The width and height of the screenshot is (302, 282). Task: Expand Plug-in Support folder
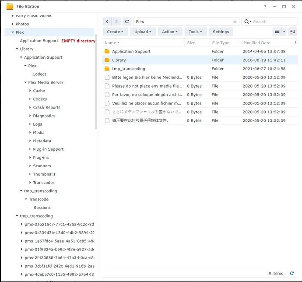[x=30, y=149]
